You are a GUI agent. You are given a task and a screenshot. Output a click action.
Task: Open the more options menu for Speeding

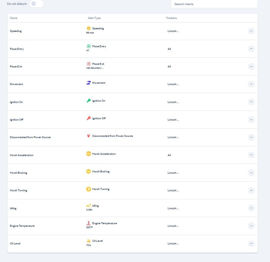coord(251,31)
